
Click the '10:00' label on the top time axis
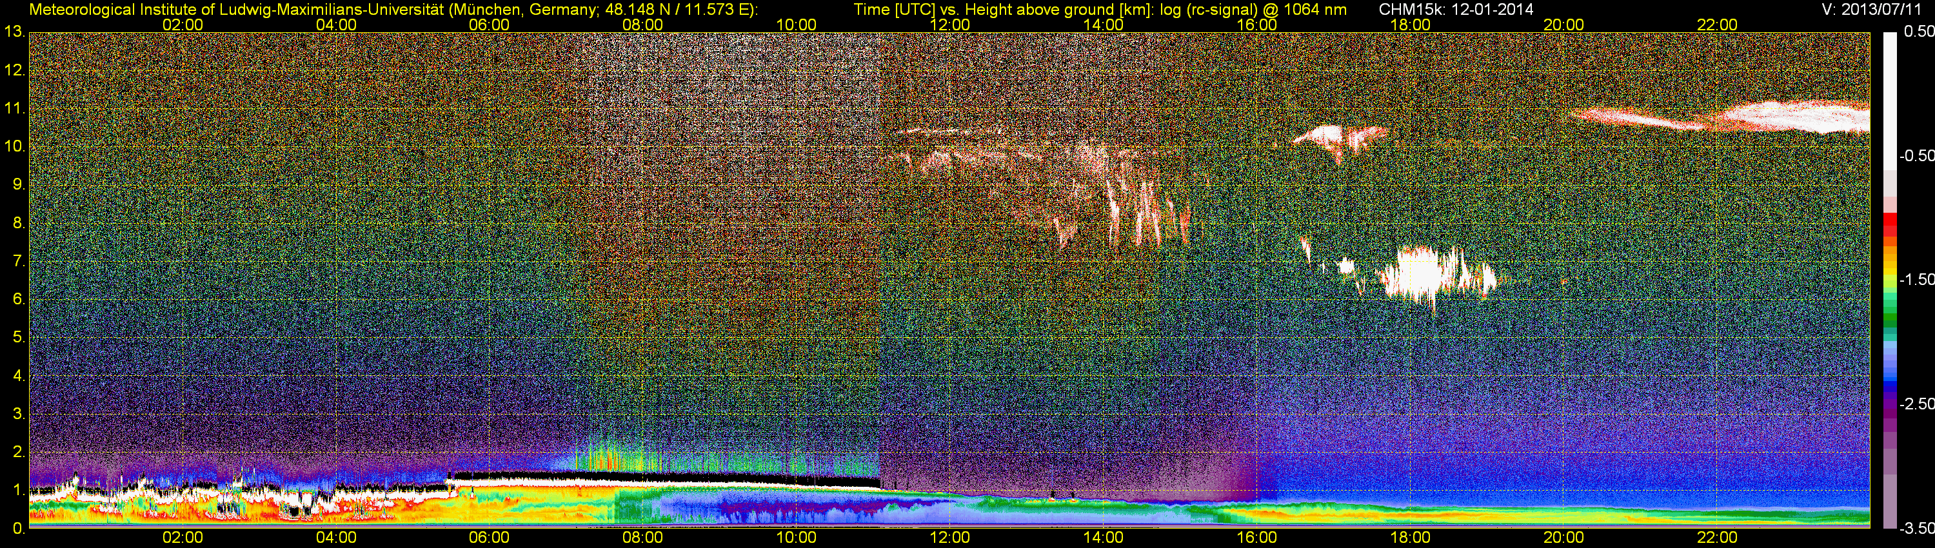tap(796, 24)
